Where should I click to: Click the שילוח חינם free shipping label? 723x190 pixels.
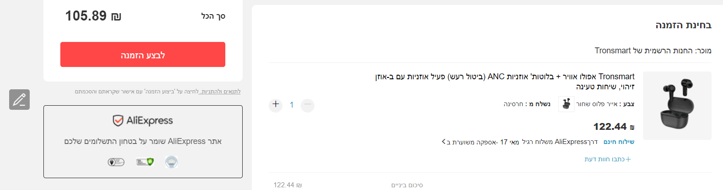619,142
